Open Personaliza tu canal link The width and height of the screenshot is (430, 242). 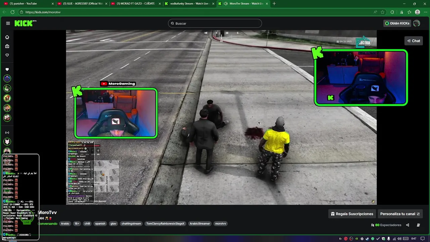tap(400, 214)
